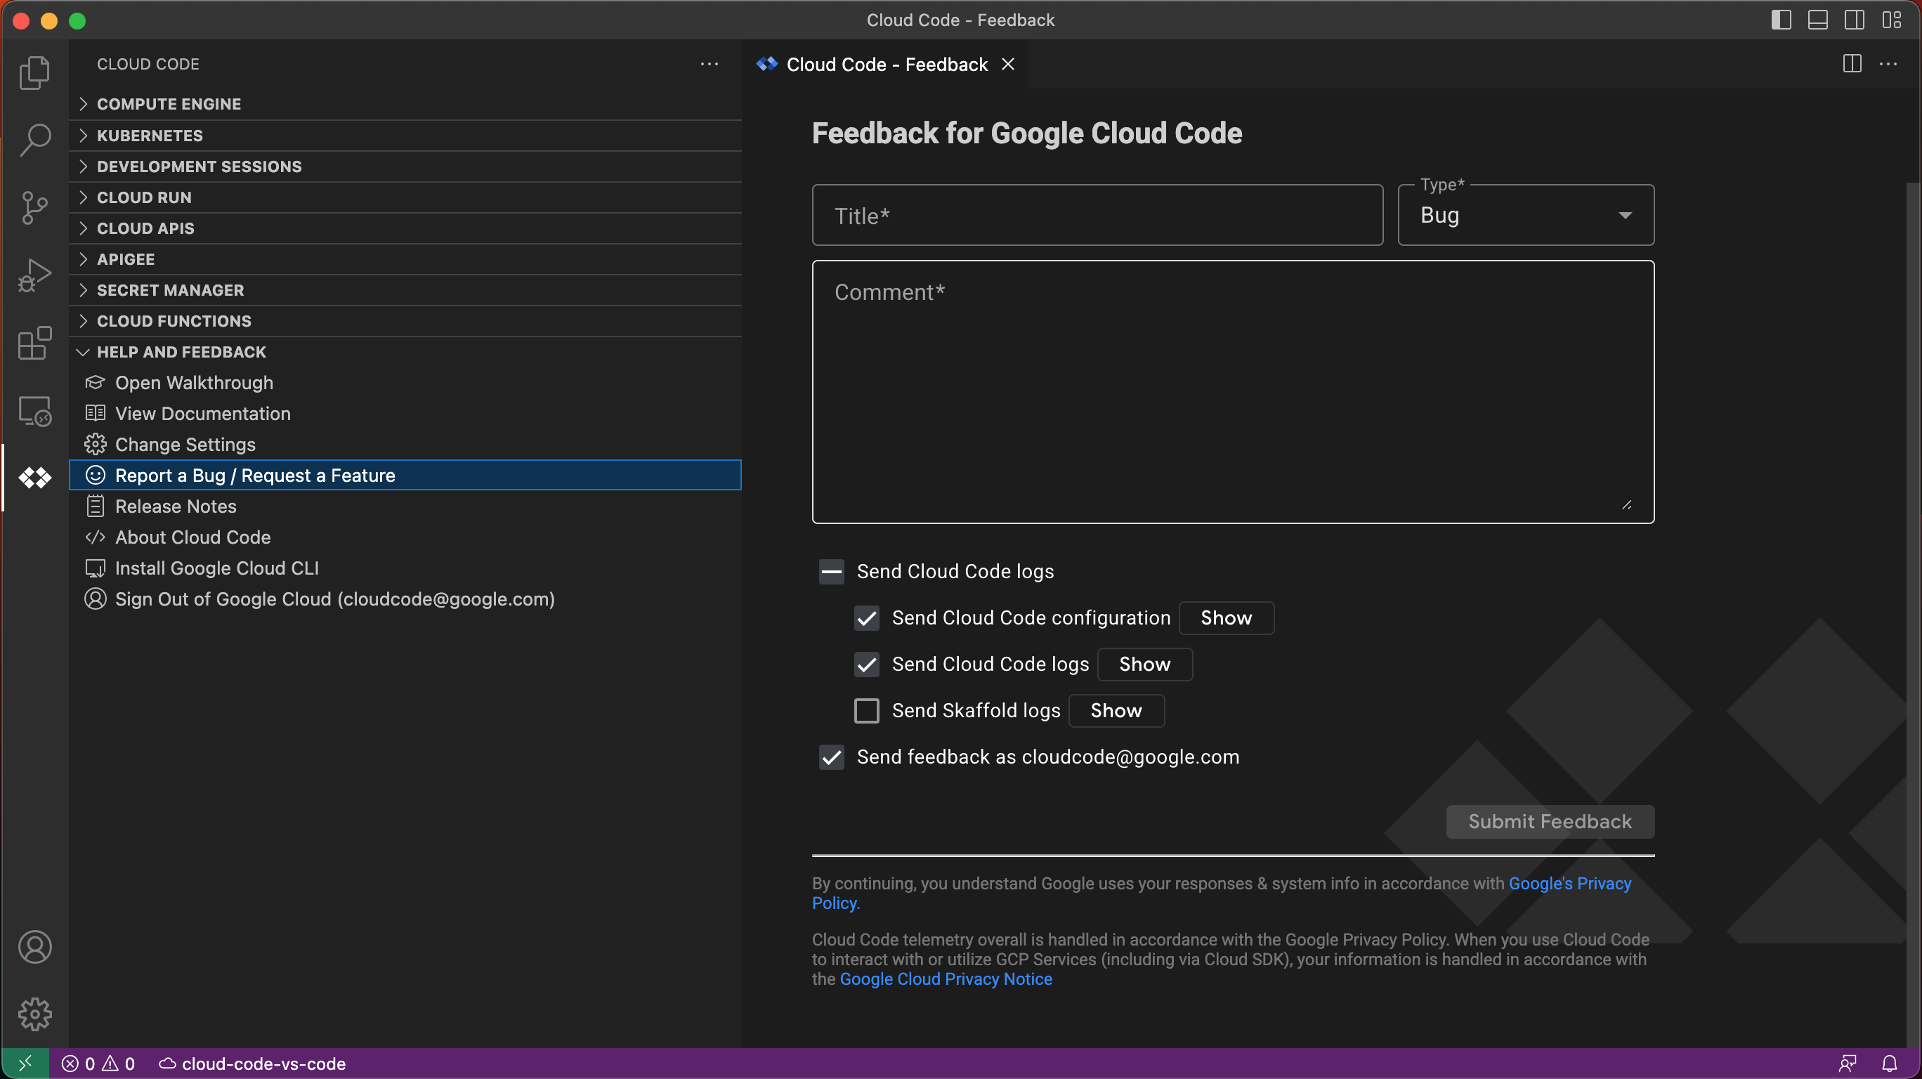Open notifications bell in status bar

[1890, 1064]
